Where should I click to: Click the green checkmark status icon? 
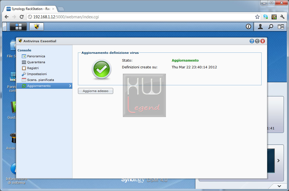pyautogui.click(x=101, y=69)
